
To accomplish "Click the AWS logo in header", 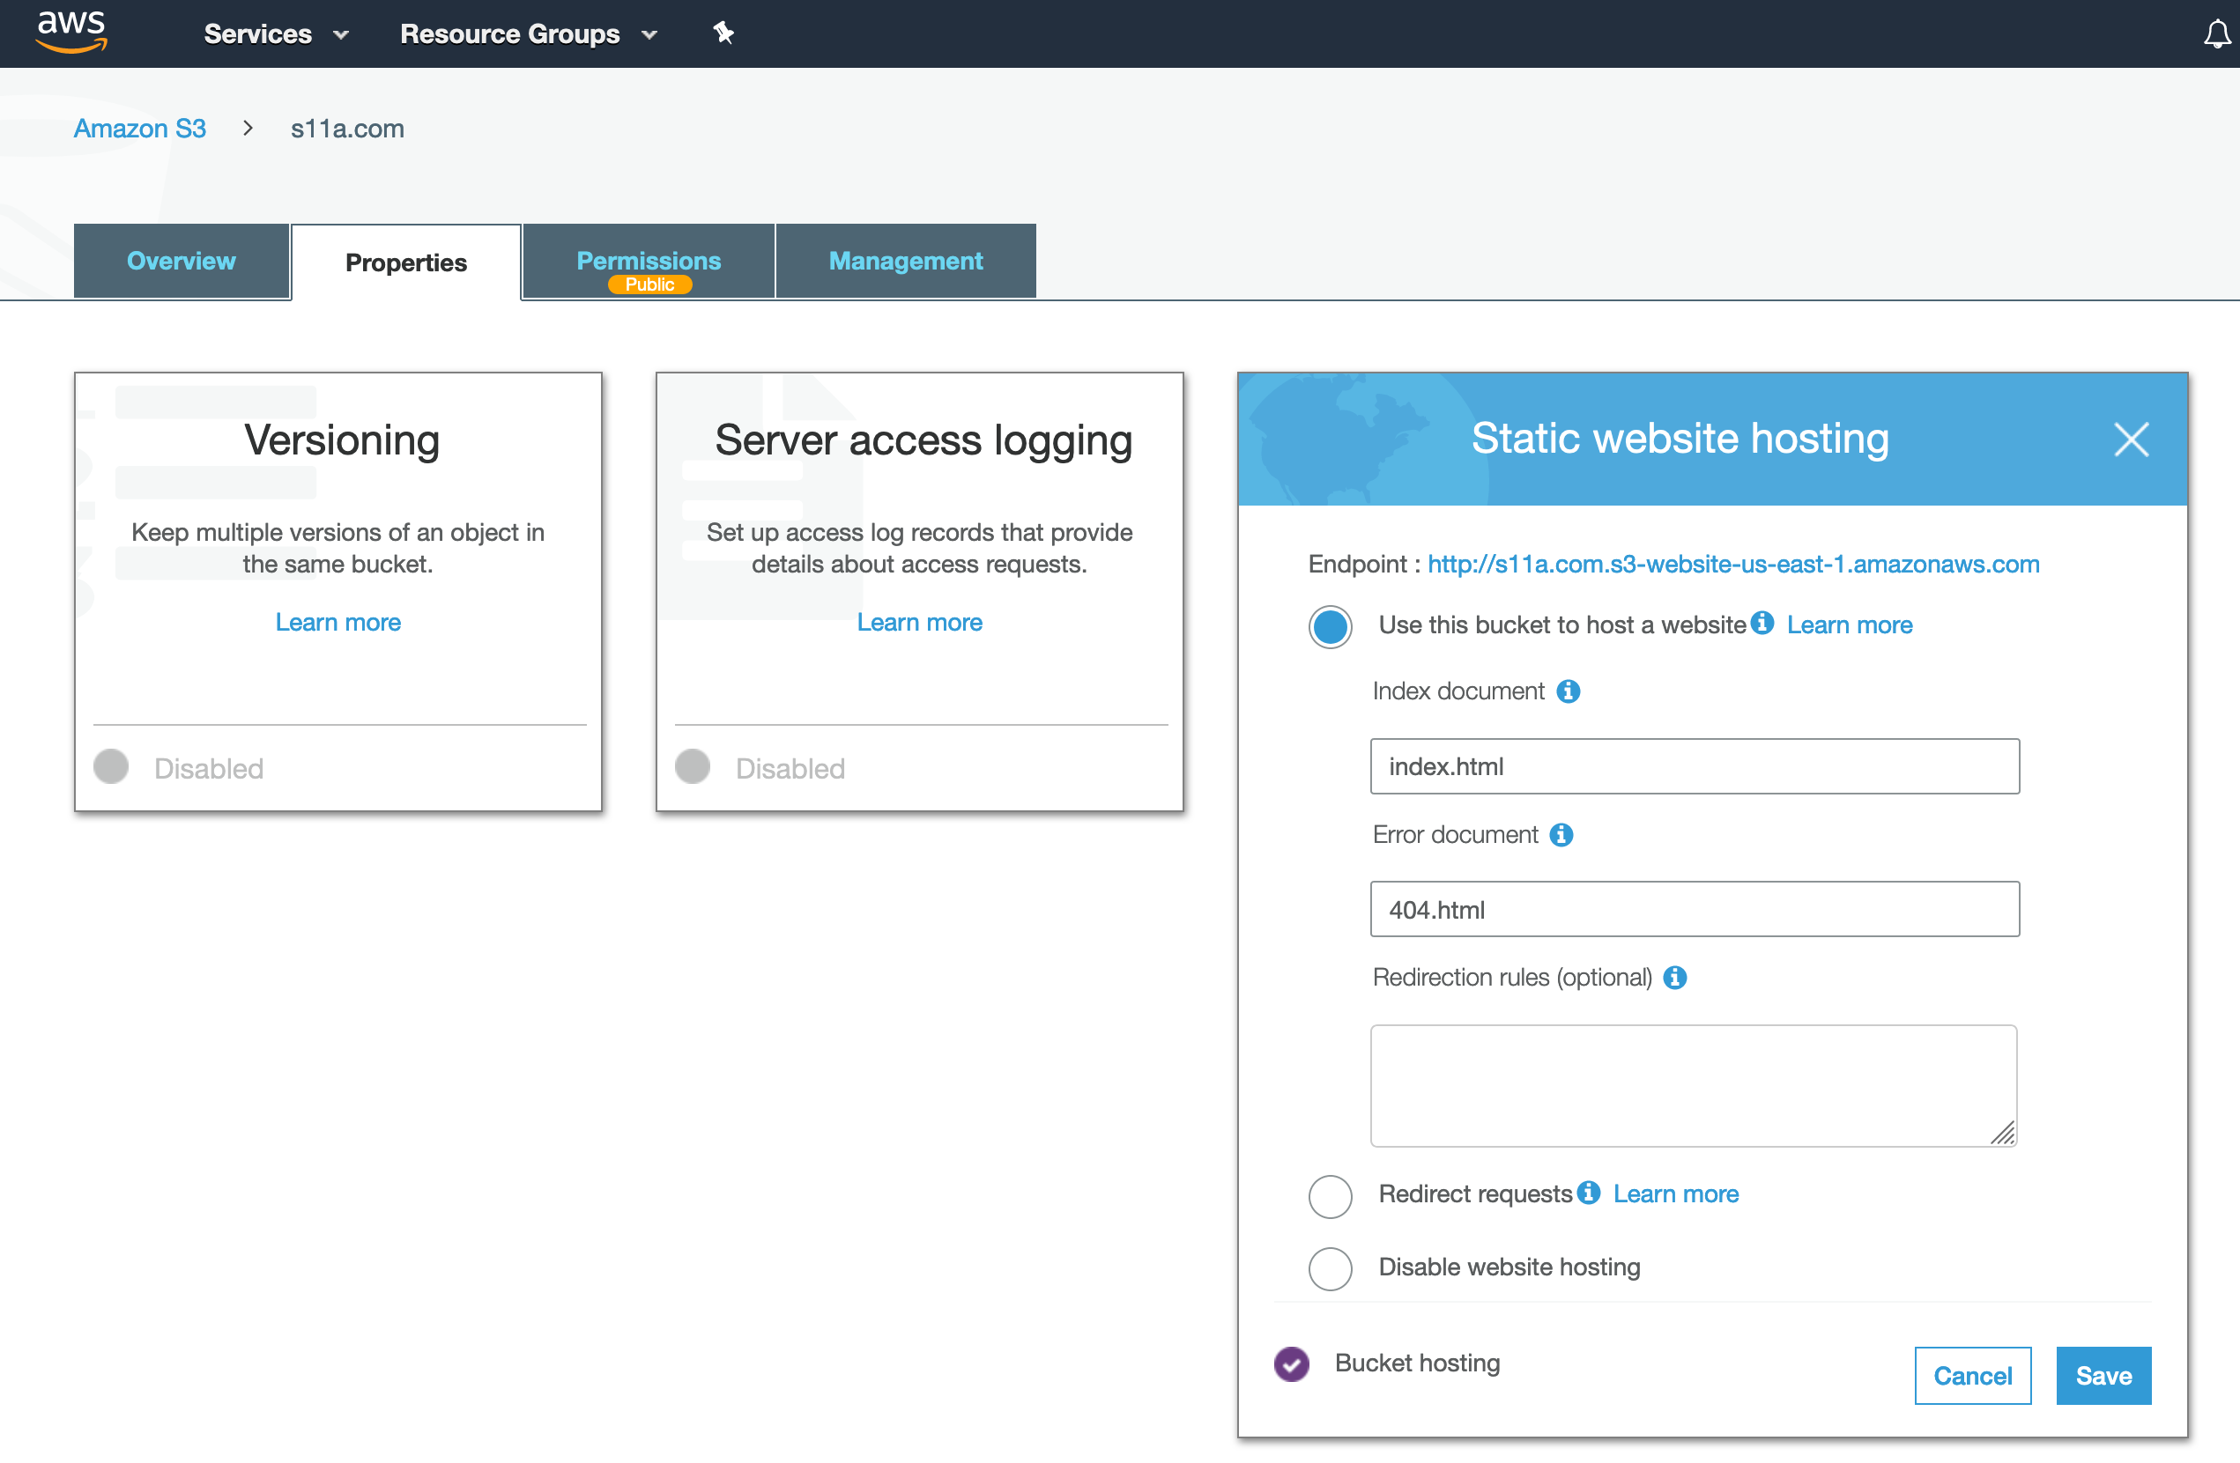I will (71, 32).
